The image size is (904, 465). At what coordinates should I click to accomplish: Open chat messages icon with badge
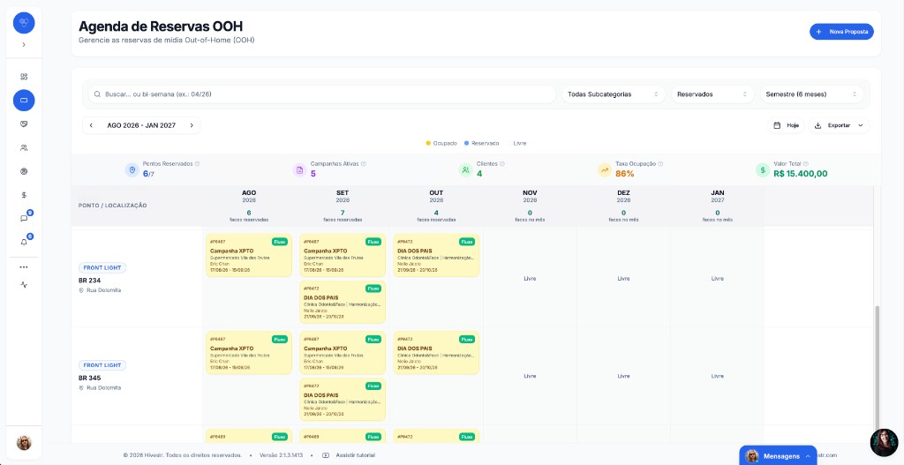(x=24, y=219)
